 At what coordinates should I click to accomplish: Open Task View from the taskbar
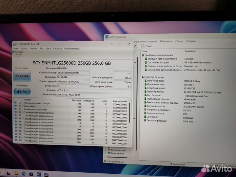pos(9,173)
